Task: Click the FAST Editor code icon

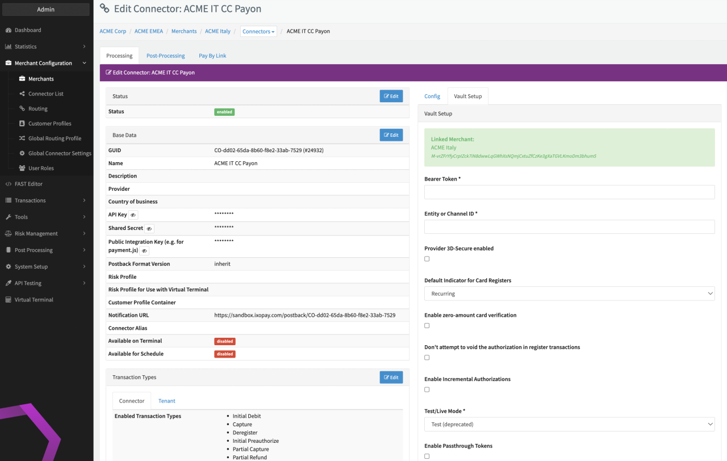Action: [9, 184]
